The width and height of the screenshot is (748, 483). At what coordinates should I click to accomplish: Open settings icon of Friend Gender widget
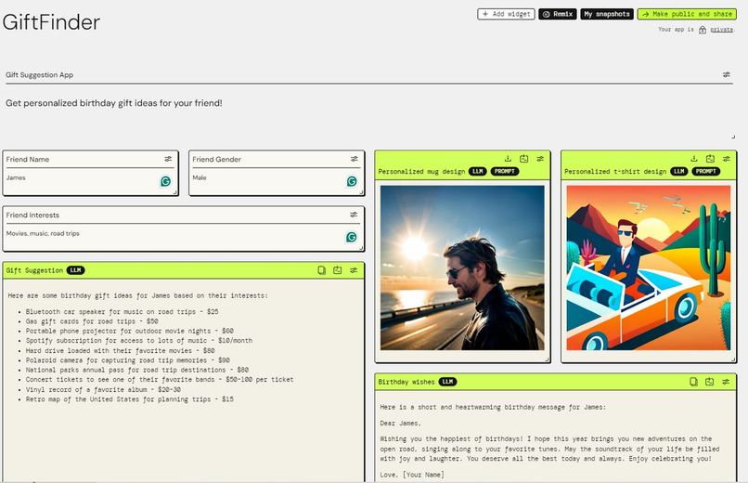354,159
